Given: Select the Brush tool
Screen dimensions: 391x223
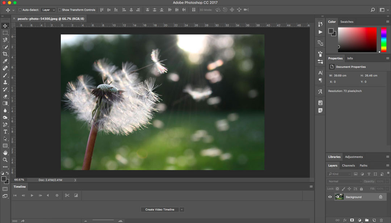Looking at the screenshot, I should click(5, 75).
